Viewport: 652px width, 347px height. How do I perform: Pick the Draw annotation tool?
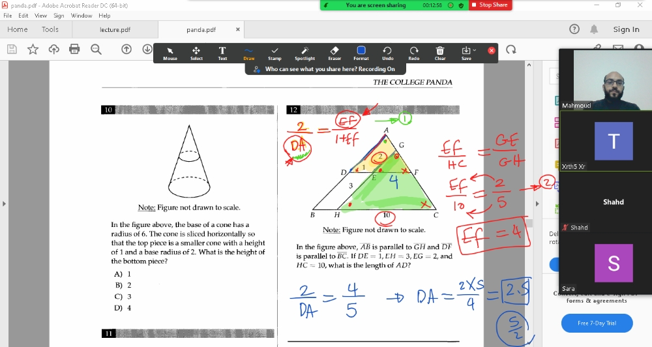tap(248, 53)
